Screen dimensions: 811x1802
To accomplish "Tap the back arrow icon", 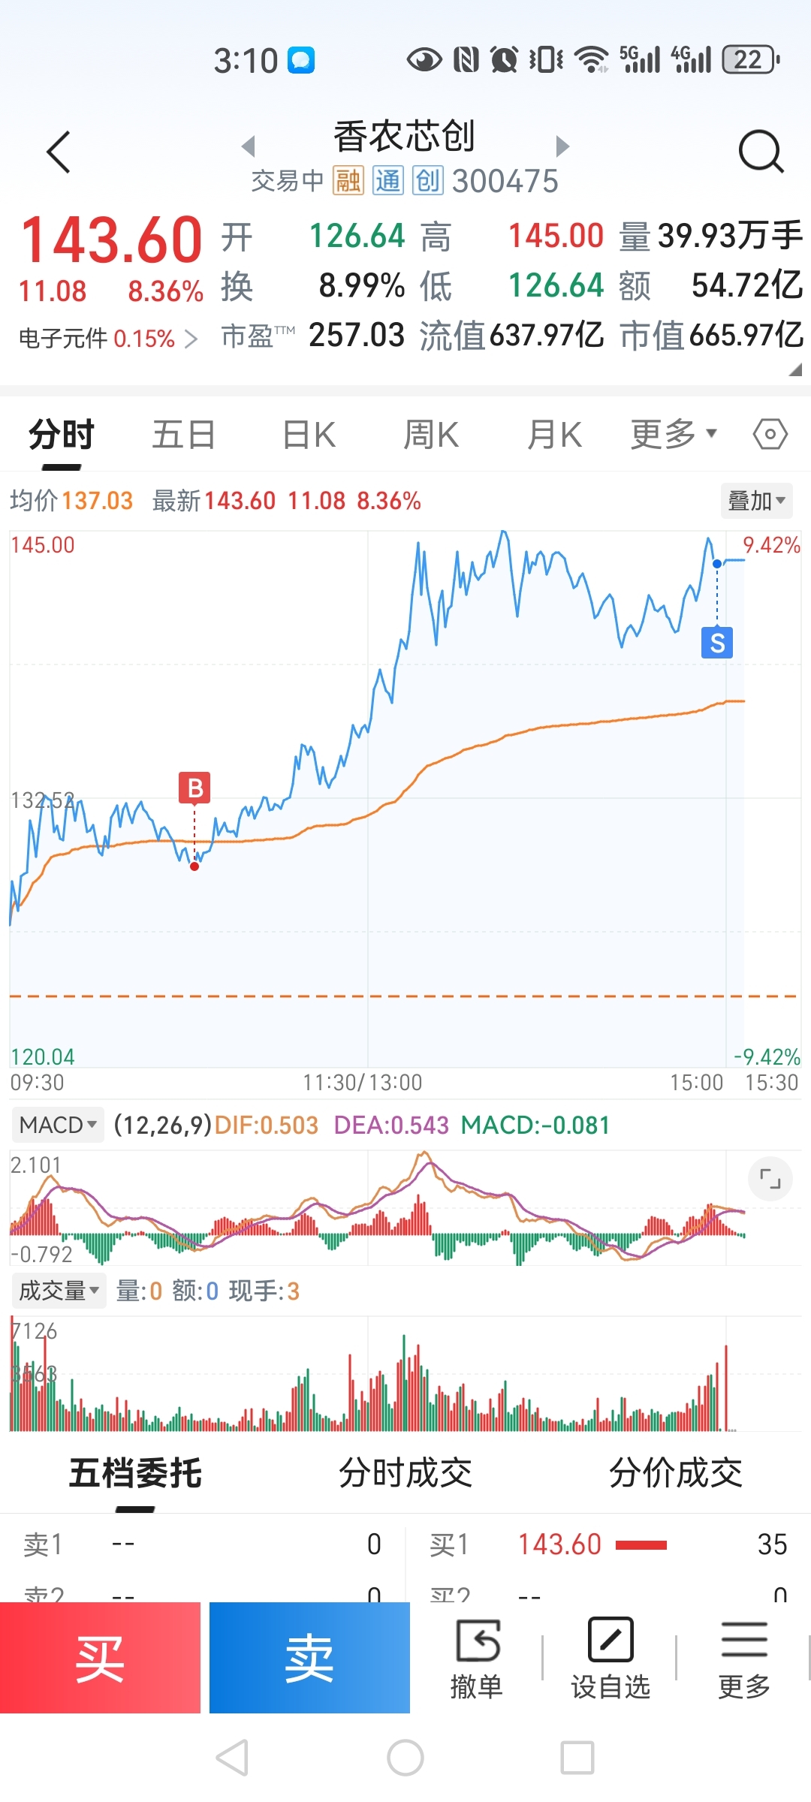I will point(59,152).
